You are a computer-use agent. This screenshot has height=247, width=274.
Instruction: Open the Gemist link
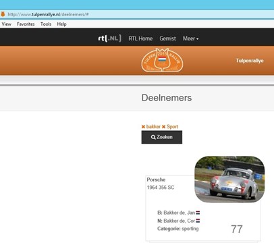click(x=167, y=38)
